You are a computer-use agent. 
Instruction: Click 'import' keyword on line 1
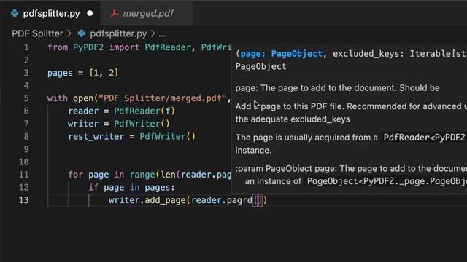[x=124, y=47]
